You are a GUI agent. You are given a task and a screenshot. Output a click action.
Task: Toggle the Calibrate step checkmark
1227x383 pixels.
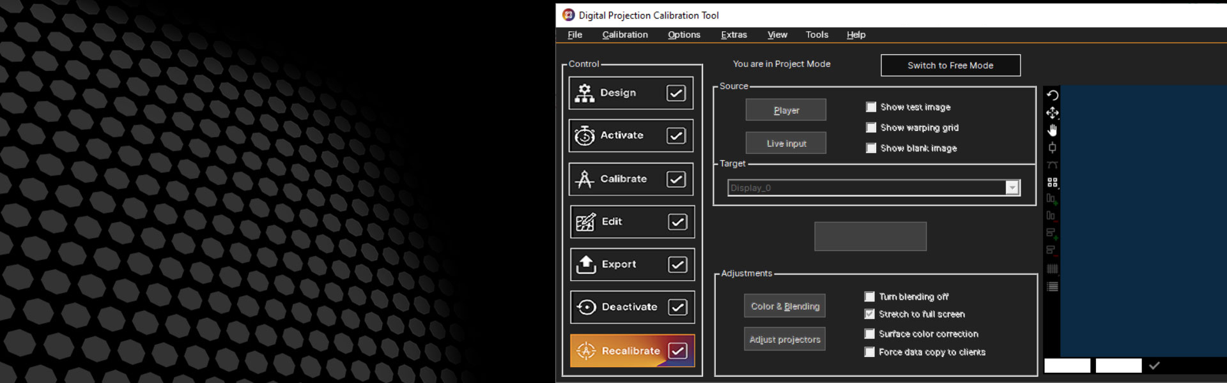click(676, 179)
